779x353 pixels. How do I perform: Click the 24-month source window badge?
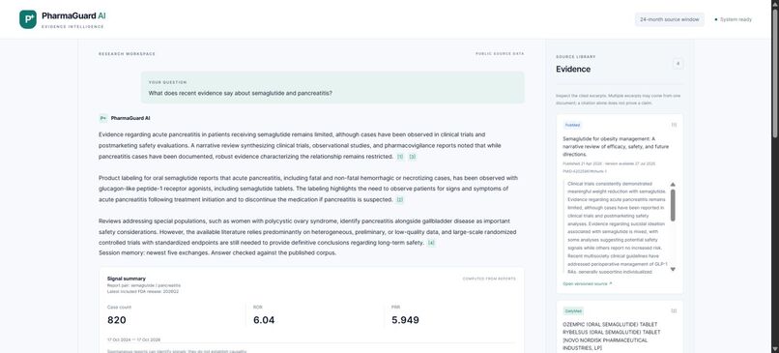[669, 19]
